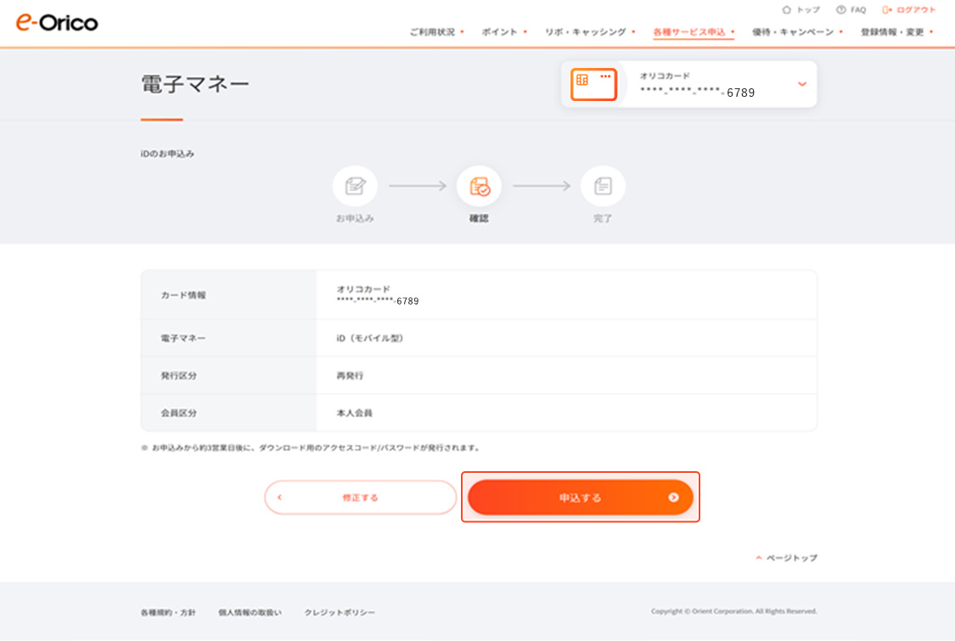Click the 完了 step icon
955x641 pixels.
pyautogui.click(x=603, y=186)
